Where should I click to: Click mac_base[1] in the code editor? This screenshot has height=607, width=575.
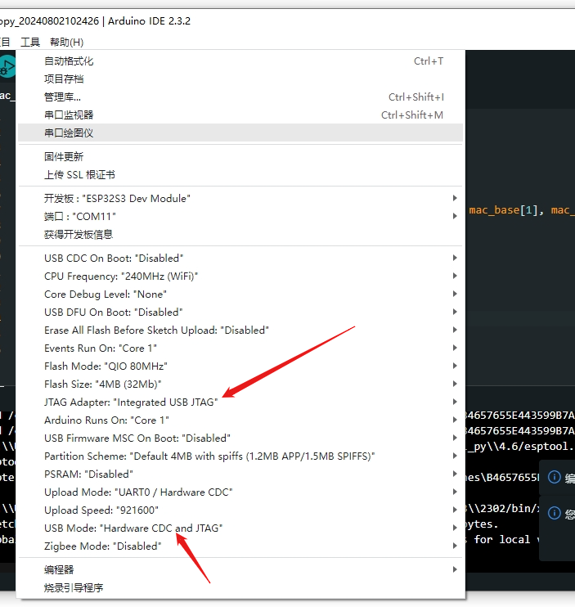click(x=503, y=210)
